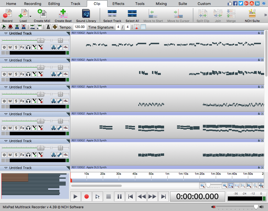Open help with the question mark icon

pos(264,3)
